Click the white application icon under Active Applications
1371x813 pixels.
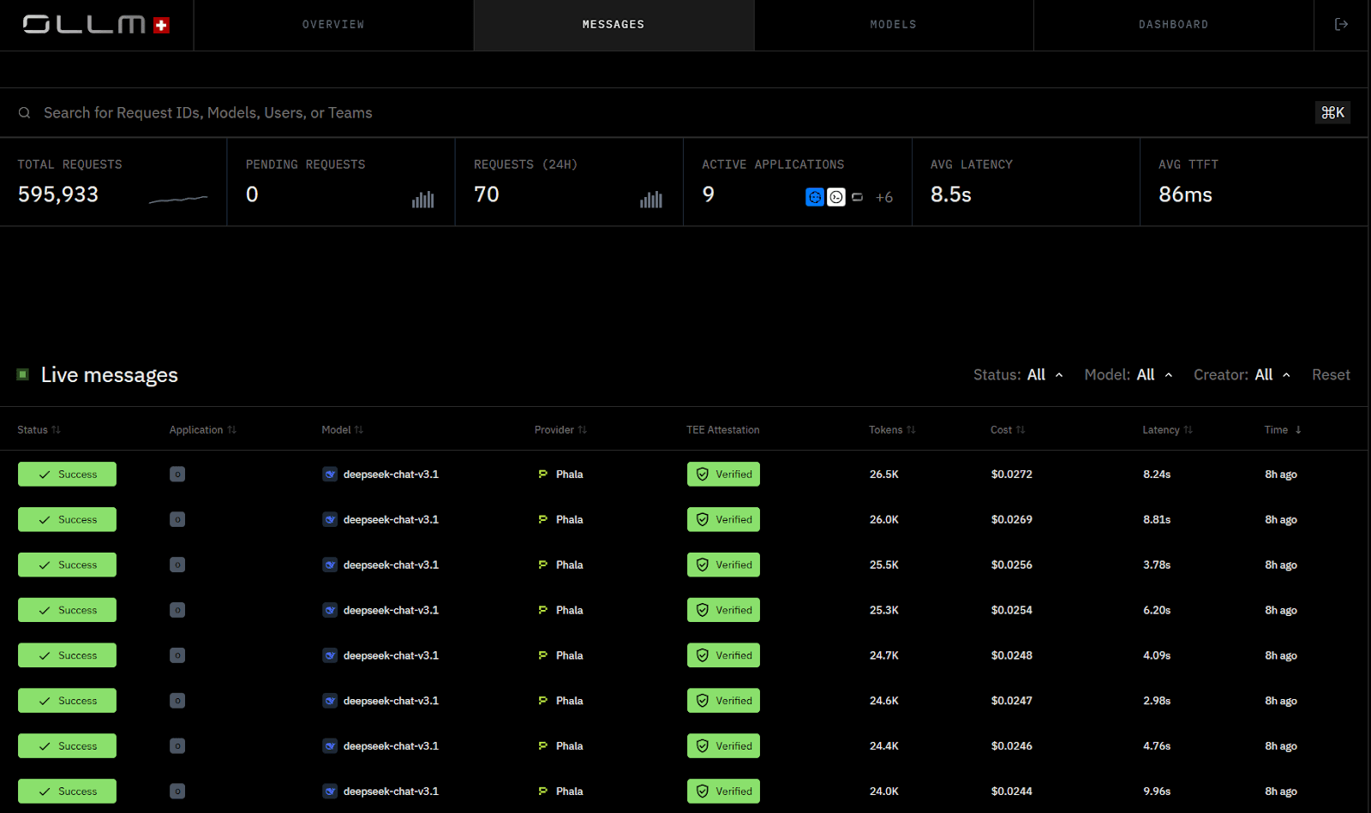tap(836, 197)
